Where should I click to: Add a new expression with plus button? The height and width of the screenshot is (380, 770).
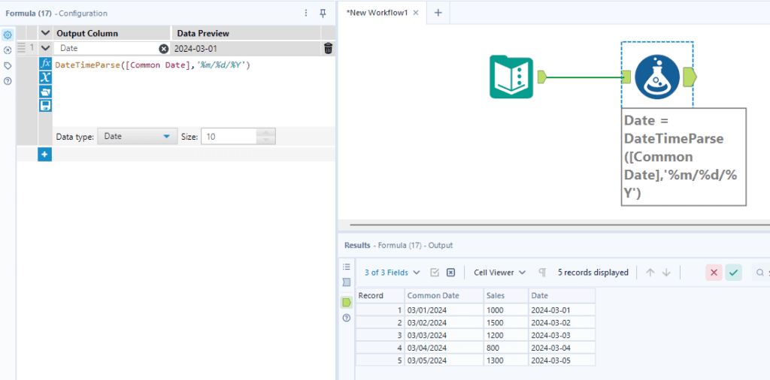44,154
